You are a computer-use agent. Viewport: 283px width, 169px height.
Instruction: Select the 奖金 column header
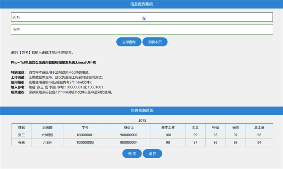pyautogui.click(x=195, y=127)
